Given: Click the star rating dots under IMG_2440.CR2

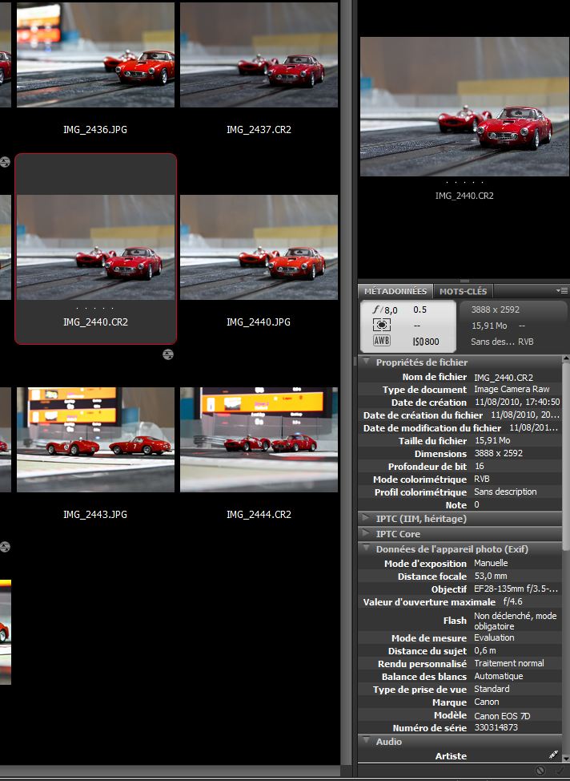Looking at the screenshot, I should pos(95,308).
